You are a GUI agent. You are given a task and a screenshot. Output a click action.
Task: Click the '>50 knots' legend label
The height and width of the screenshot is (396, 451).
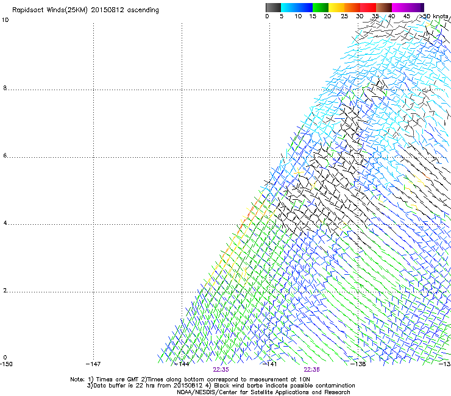[x=434, y=16]
